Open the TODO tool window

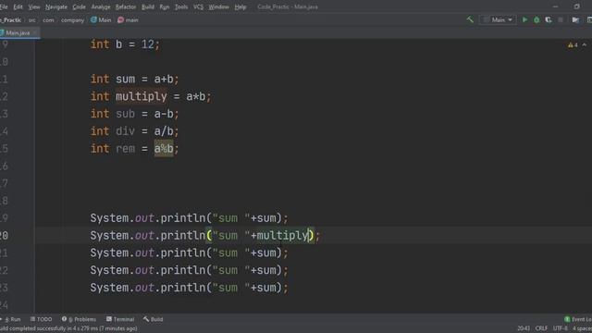(41, 319)
